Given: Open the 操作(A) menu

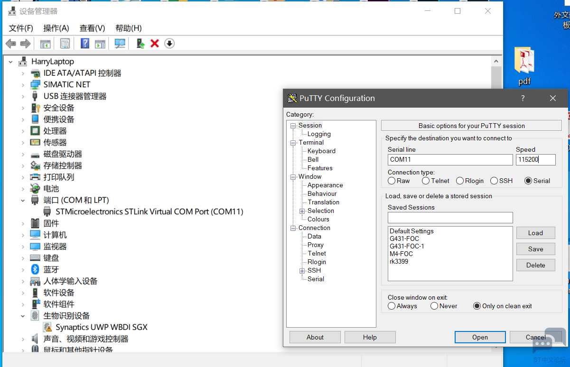Looking at the screenshot, I should click(x=56, y=28).
